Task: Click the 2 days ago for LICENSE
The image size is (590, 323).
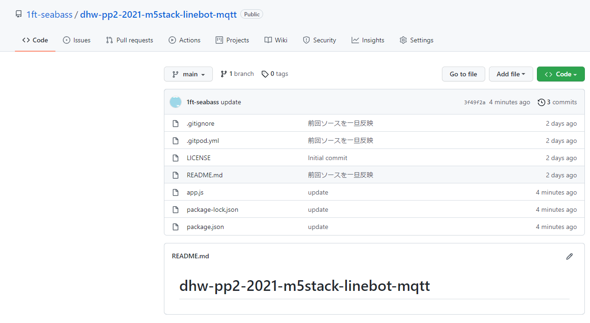Action: pos(561,158)
